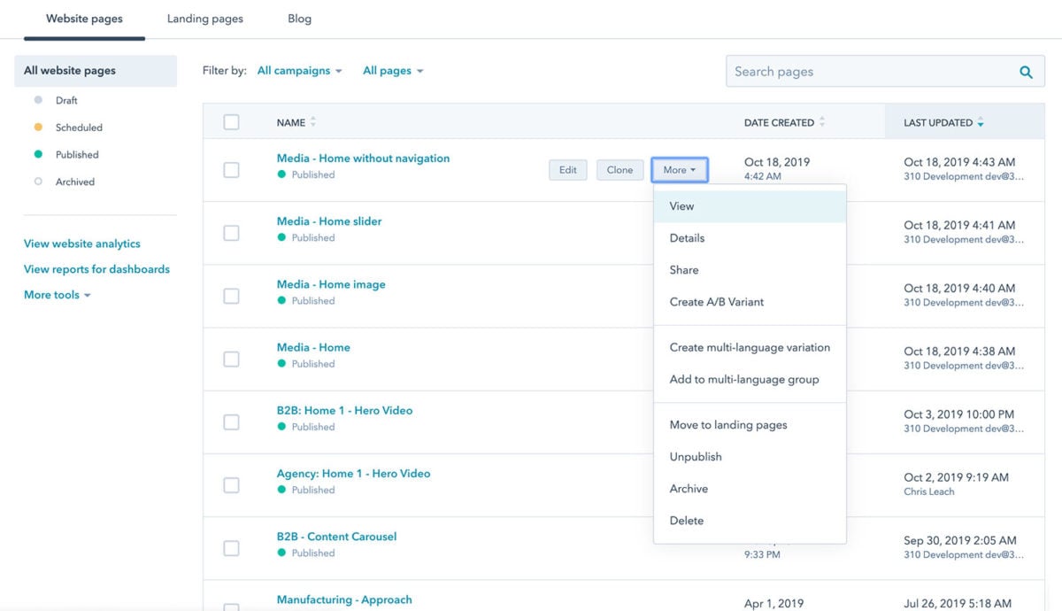Click the Oct 3, 2019 10:00 PM timestamp

pyautogui.click(x=959, y=414)
